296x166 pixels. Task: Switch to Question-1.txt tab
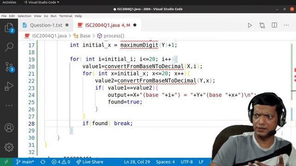pyautogui.click(x=46, y=25)
